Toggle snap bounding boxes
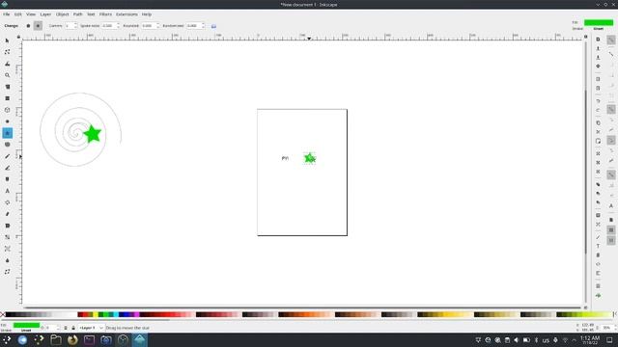 click(x=611, y=54)
